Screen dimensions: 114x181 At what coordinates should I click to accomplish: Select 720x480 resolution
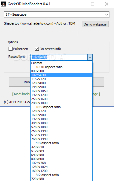click(x=61, y=179)
